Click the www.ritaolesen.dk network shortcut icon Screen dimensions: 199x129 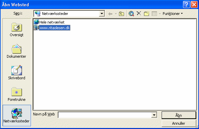(36, 28)
